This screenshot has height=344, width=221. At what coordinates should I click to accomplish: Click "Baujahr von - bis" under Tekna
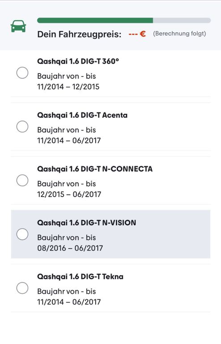[66, 291]
